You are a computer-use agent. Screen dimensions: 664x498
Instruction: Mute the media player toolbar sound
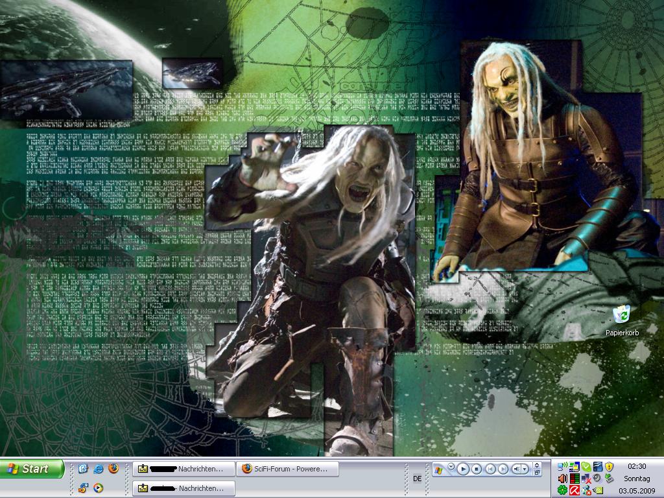click(x=517, y=469)
